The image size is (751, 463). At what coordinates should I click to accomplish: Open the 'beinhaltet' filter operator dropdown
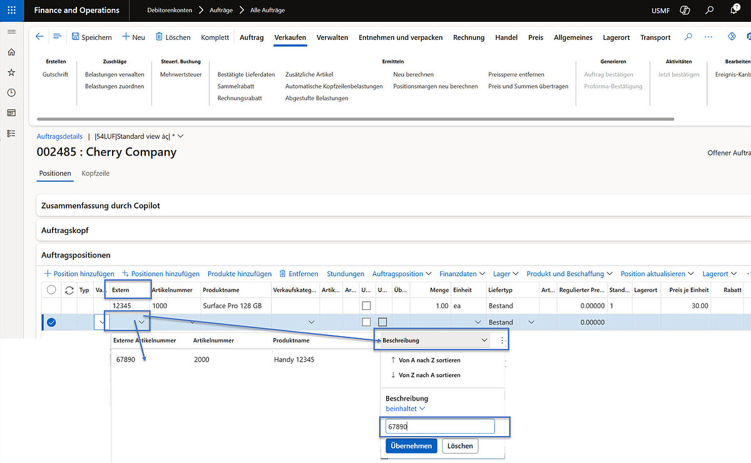click(x=406, y=409)
